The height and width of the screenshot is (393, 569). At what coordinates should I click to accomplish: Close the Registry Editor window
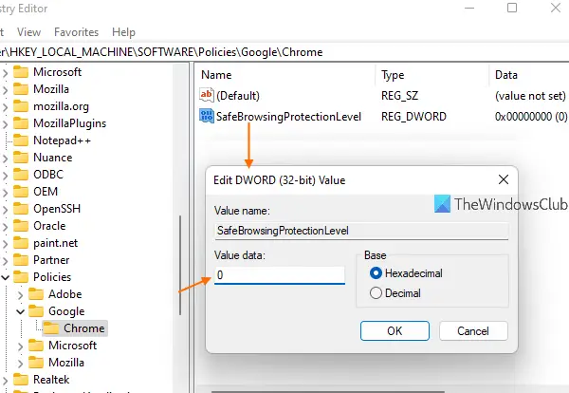(x=556, y=8)
